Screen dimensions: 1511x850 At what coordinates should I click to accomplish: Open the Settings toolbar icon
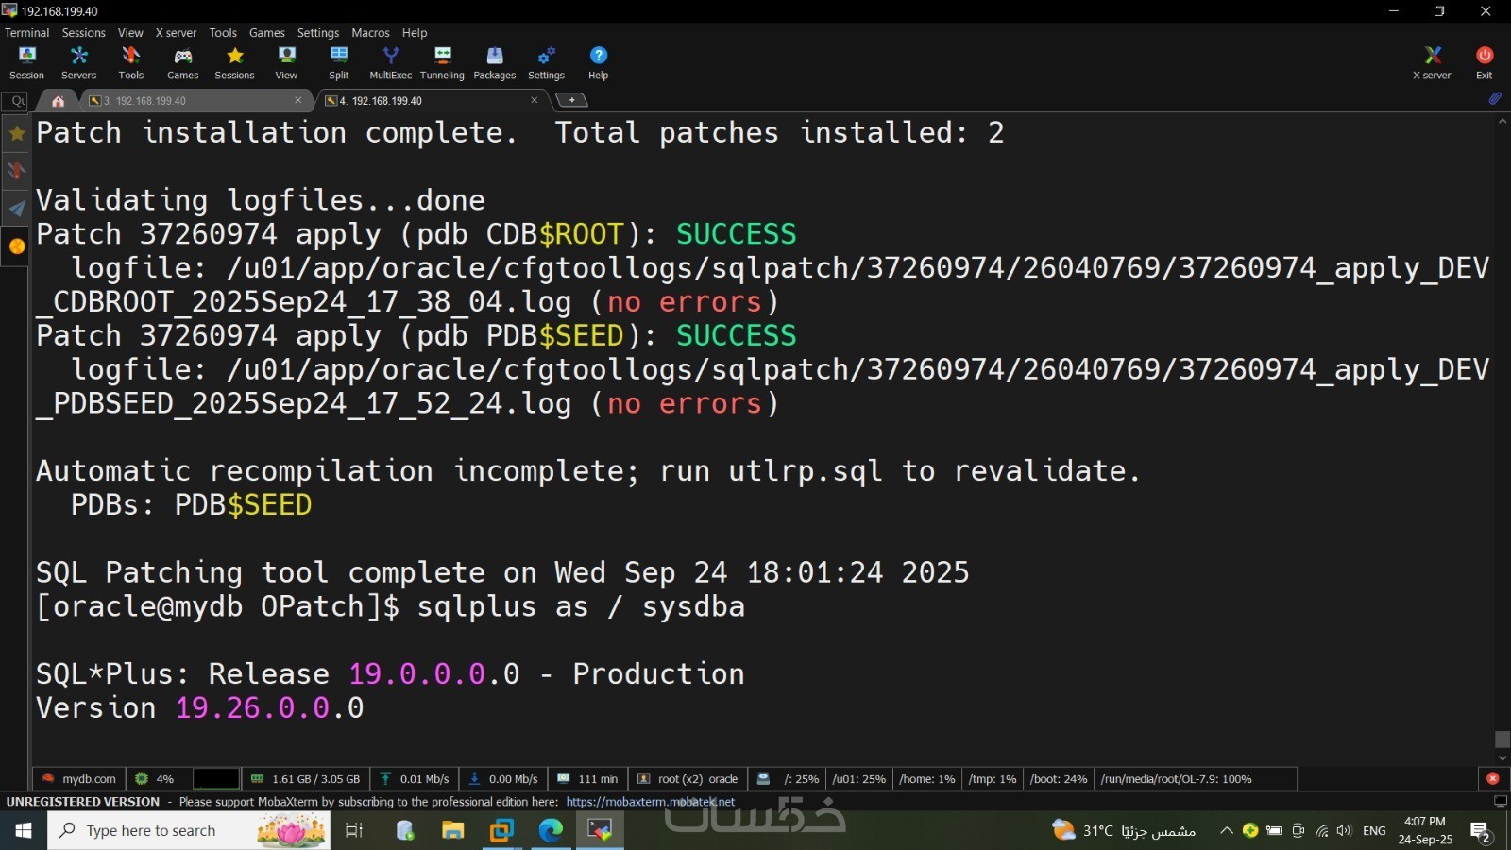(546, 62)
